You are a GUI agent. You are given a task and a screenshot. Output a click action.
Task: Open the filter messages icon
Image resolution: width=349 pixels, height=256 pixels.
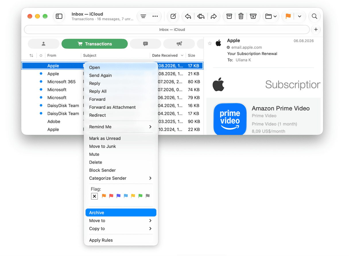pyautogui.click(x=143, y=16)
